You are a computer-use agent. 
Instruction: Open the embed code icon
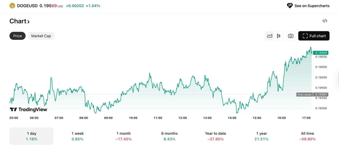click(x=325, y=21)
